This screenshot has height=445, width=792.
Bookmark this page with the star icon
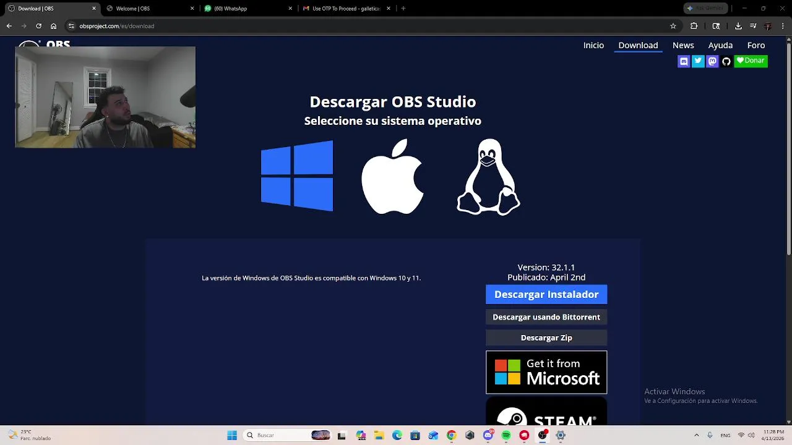click(673, 26)
